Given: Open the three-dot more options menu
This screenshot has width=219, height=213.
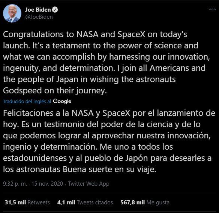Looking at the screenshot, I should click(212, 9).
